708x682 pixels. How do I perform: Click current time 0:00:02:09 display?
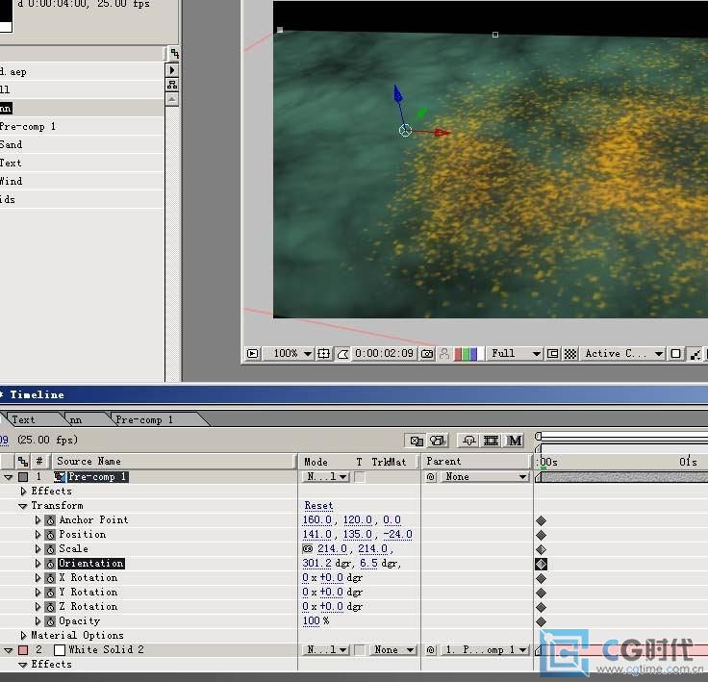point(384,354)
